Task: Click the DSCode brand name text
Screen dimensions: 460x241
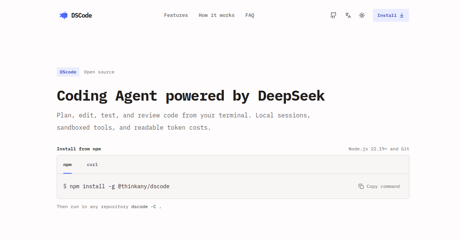Action: (82, 15)
